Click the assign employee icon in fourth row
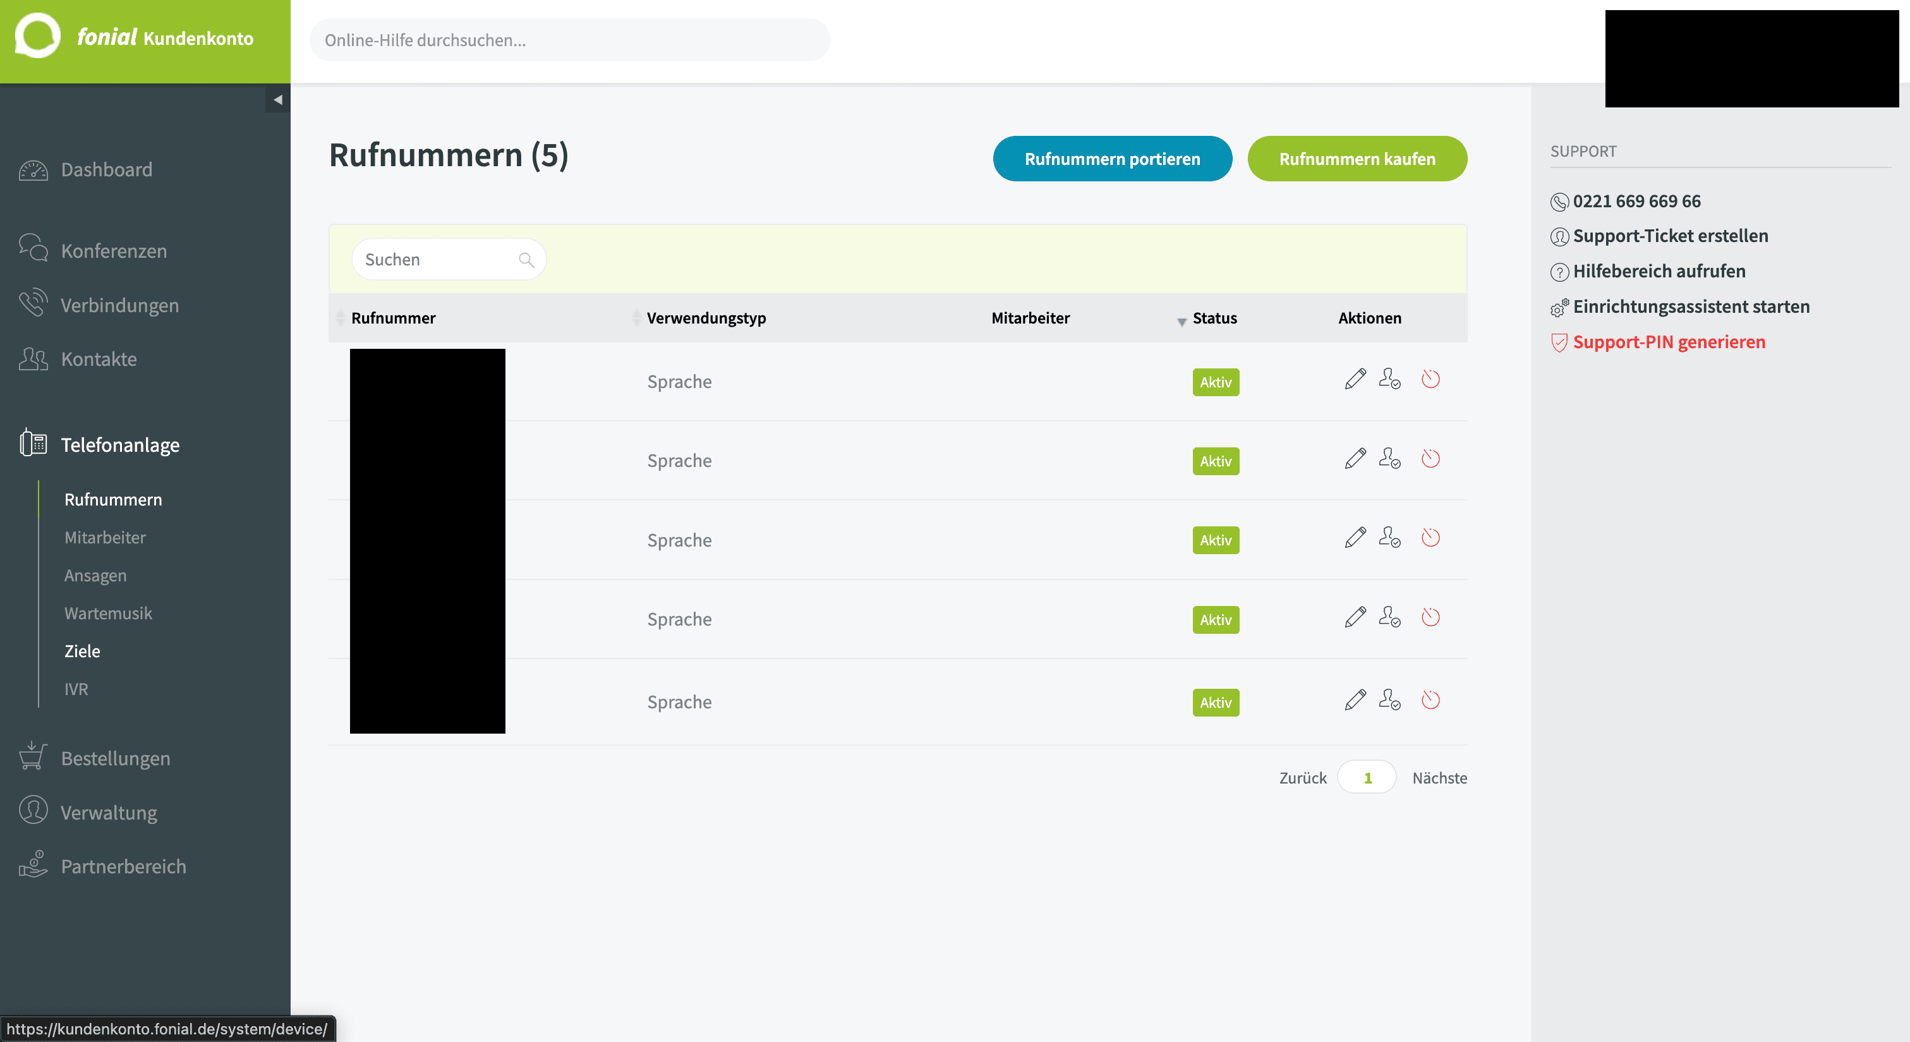The height and width of the screenshot is (1042, 1910). pos(1389,617)
